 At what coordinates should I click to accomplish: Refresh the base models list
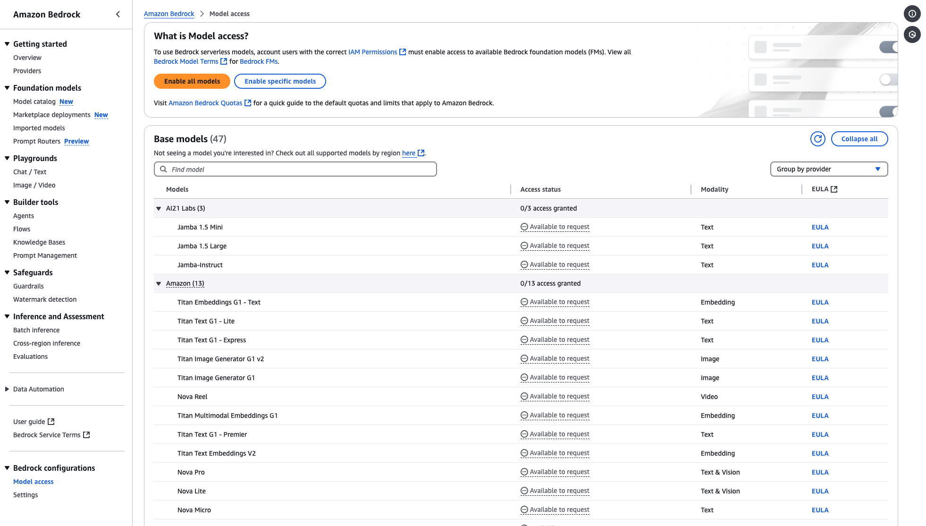coord(817,139)
